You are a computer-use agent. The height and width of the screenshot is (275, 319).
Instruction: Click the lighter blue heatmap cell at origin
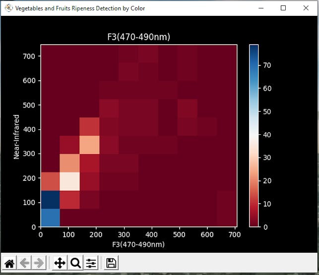pyautogui.click(x=51, y=218)
